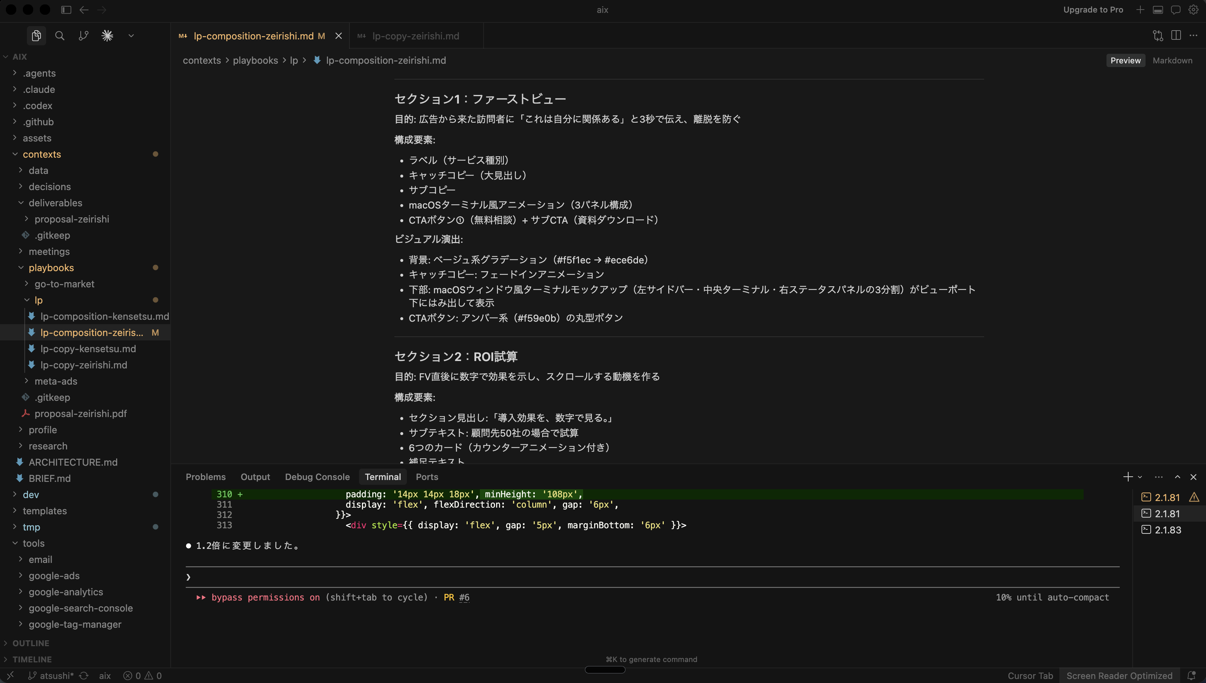Click the sync icon next to the atsushi branch
1206x683 pixels.
[84, 676]
